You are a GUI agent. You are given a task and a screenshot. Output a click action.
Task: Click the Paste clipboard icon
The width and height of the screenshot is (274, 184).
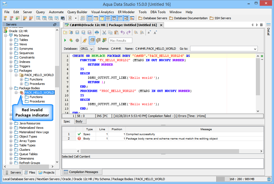[116, 32]
